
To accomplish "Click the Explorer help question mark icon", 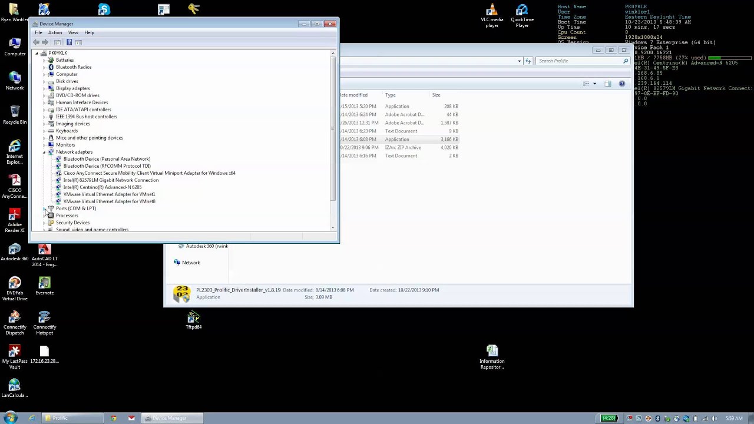I will point(621,84).
